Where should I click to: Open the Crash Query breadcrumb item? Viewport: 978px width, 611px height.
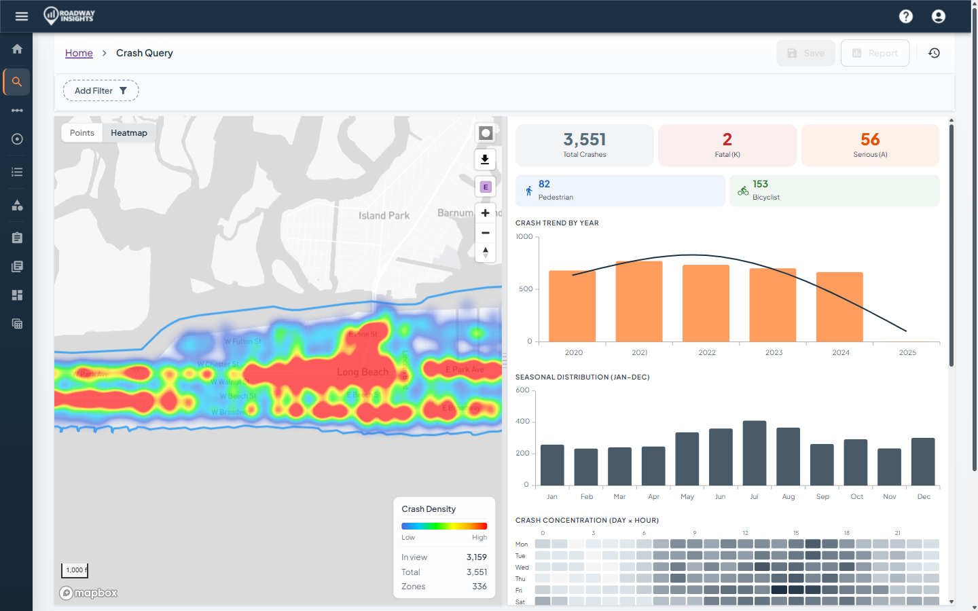(144, 53)
